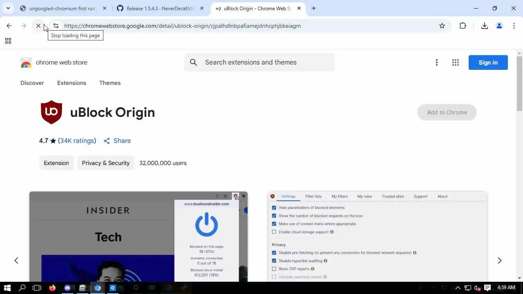Click the Extension category chip
This screenshot has height=294, width=523.
(x=56, y=163)
